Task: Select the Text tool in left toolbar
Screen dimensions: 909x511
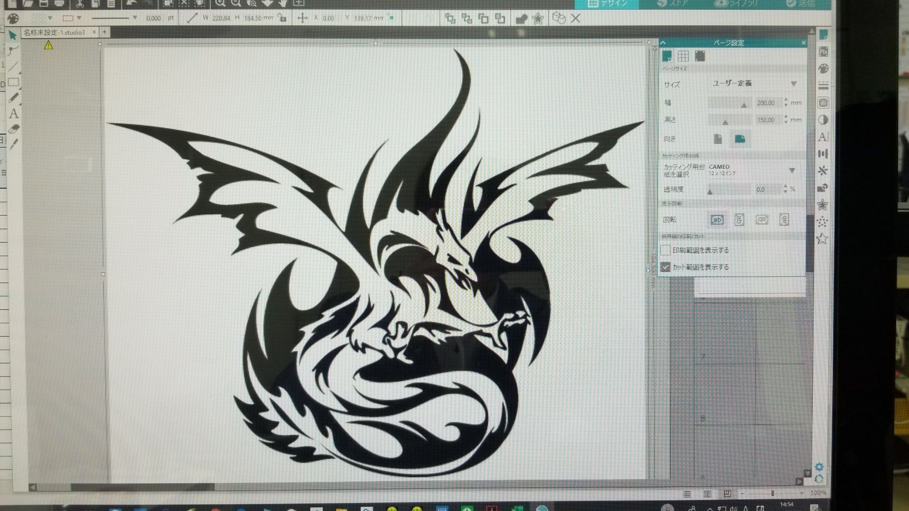Action: tap(14, 114)
